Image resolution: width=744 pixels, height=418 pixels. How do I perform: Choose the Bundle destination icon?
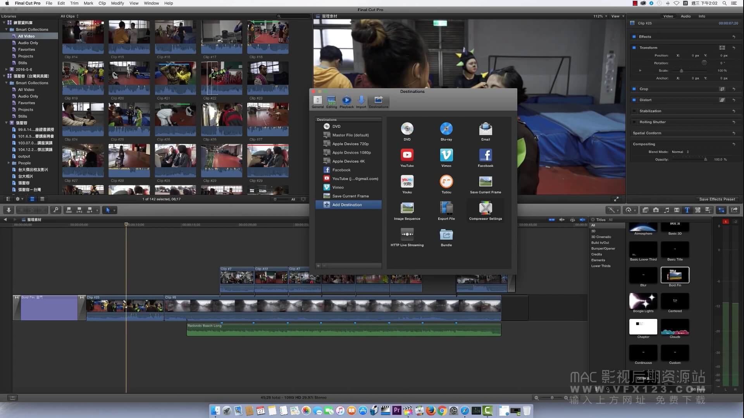pyautogui.click(x=446, y=234)
